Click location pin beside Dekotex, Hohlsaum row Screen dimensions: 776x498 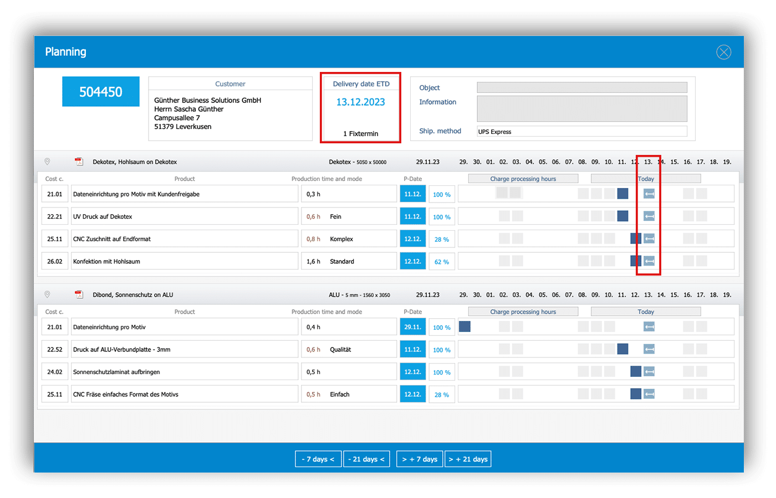tap(47, 162)
